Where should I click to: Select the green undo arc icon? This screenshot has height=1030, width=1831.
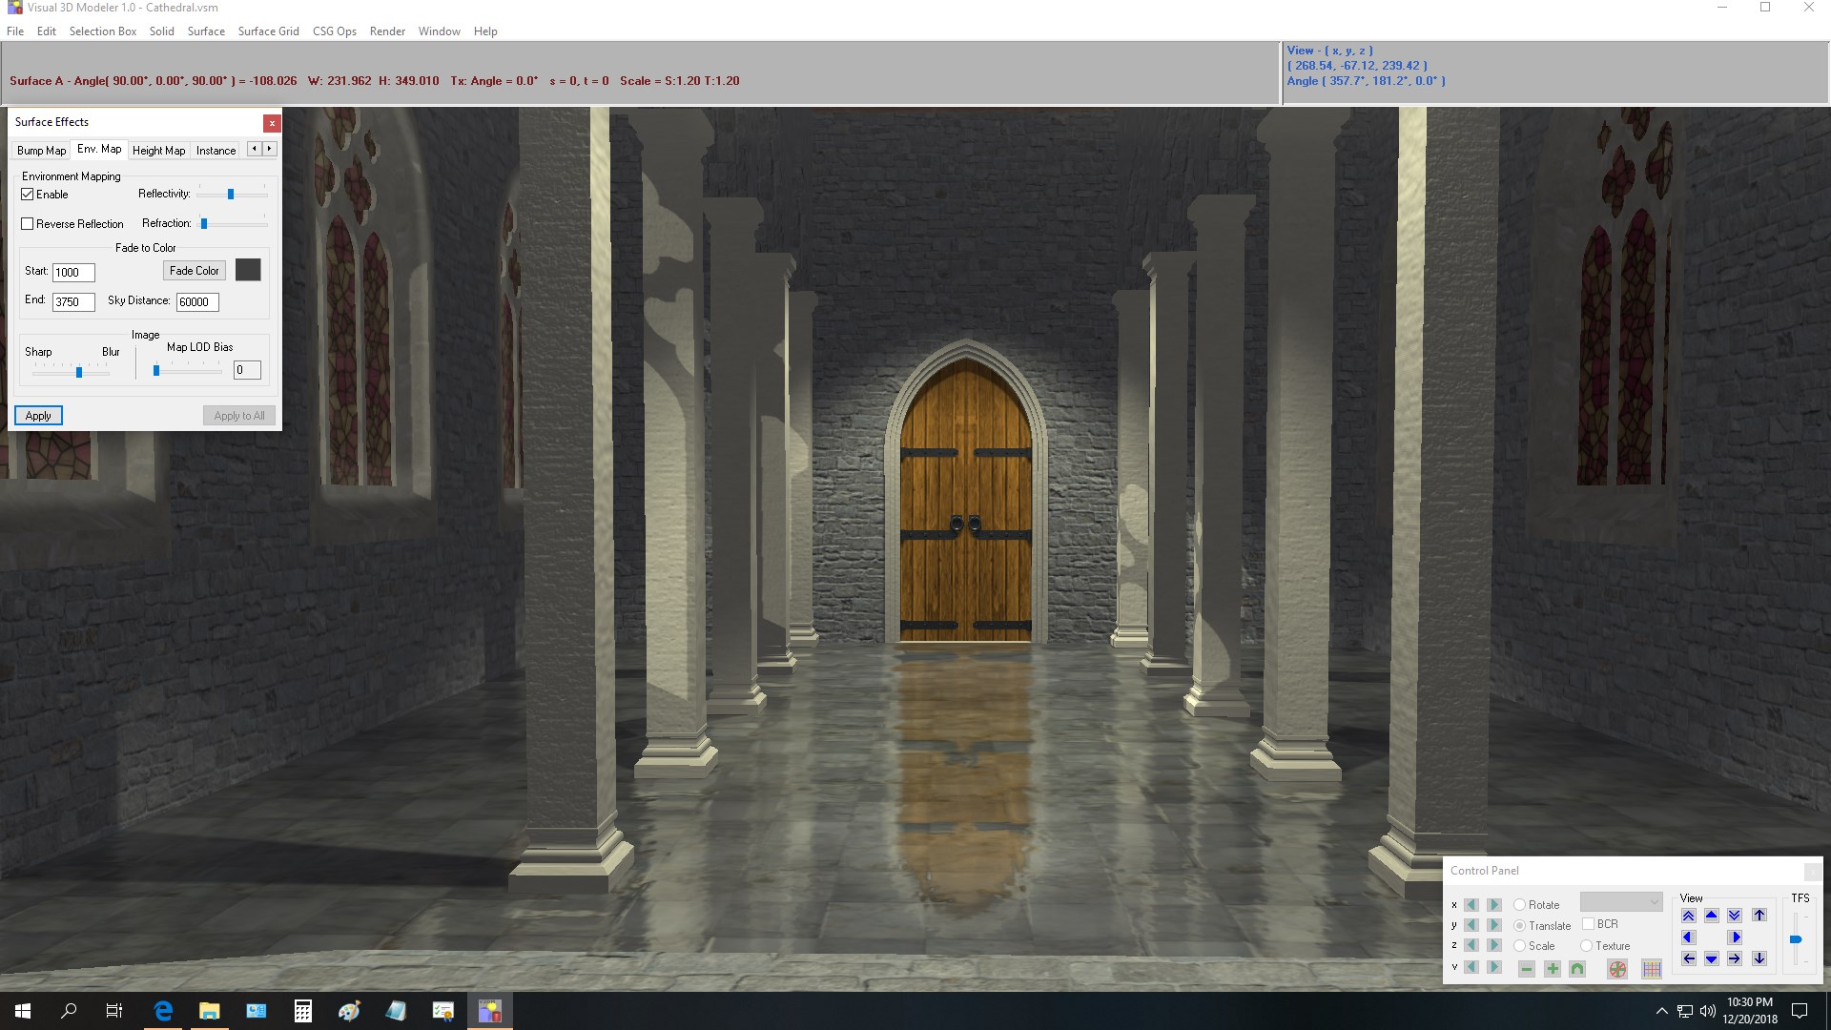(x=1577, y=971)
